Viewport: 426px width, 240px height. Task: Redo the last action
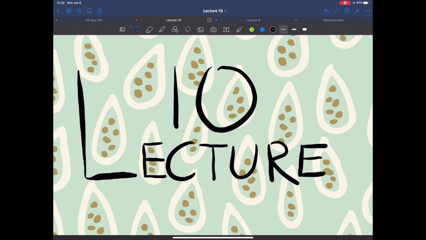(337, 11)
